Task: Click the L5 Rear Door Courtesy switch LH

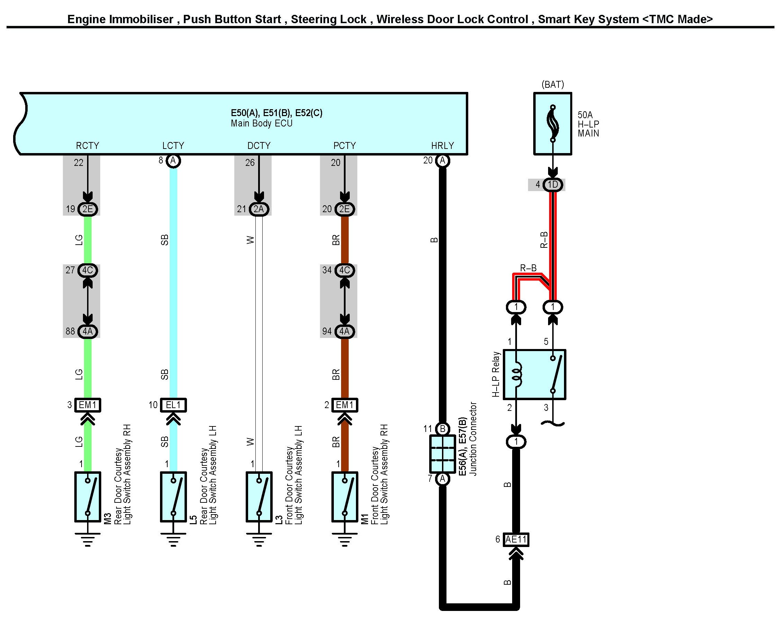Action: point(173,497)
